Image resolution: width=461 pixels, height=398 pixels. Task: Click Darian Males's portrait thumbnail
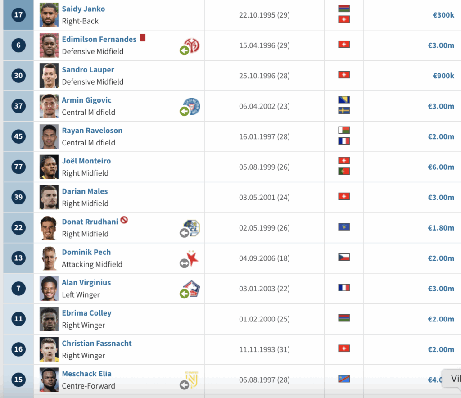coord(49,197)
